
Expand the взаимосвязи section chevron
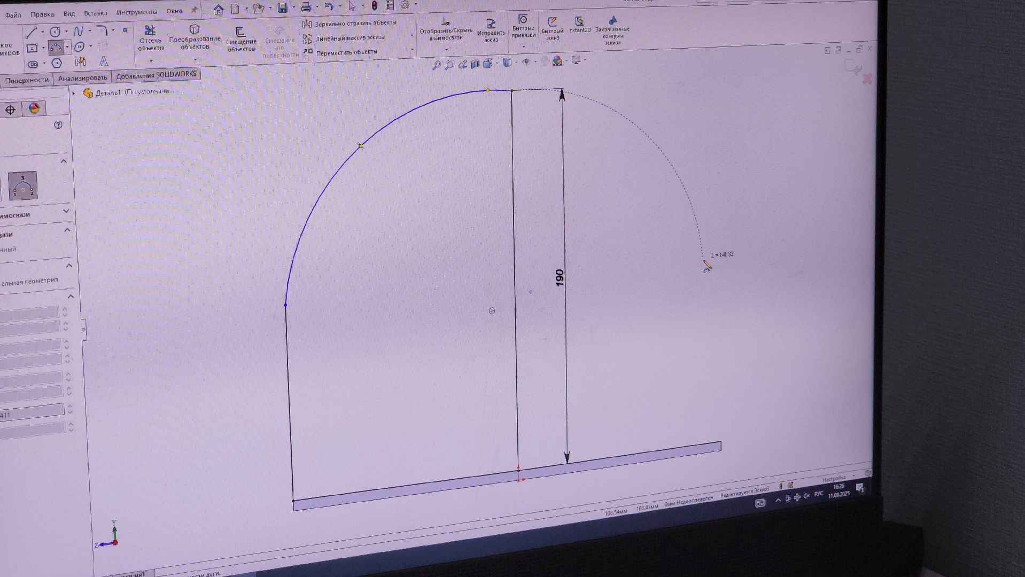pos(66,211)
